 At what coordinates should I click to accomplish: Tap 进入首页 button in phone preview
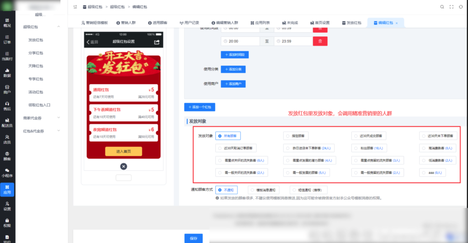click(123, 151)
